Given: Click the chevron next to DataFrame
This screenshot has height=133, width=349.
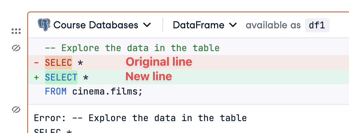Looking at the screenshot, I should click(x=233, y=25).
